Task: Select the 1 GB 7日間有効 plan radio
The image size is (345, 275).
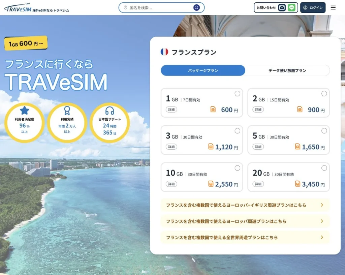Action: coord(238,93)
